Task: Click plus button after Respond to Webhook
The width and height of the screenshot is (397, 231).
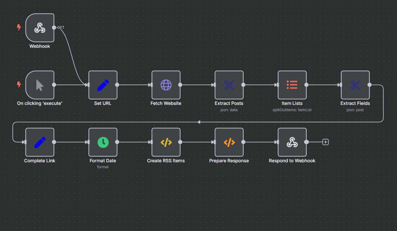Action: (326, 142)
